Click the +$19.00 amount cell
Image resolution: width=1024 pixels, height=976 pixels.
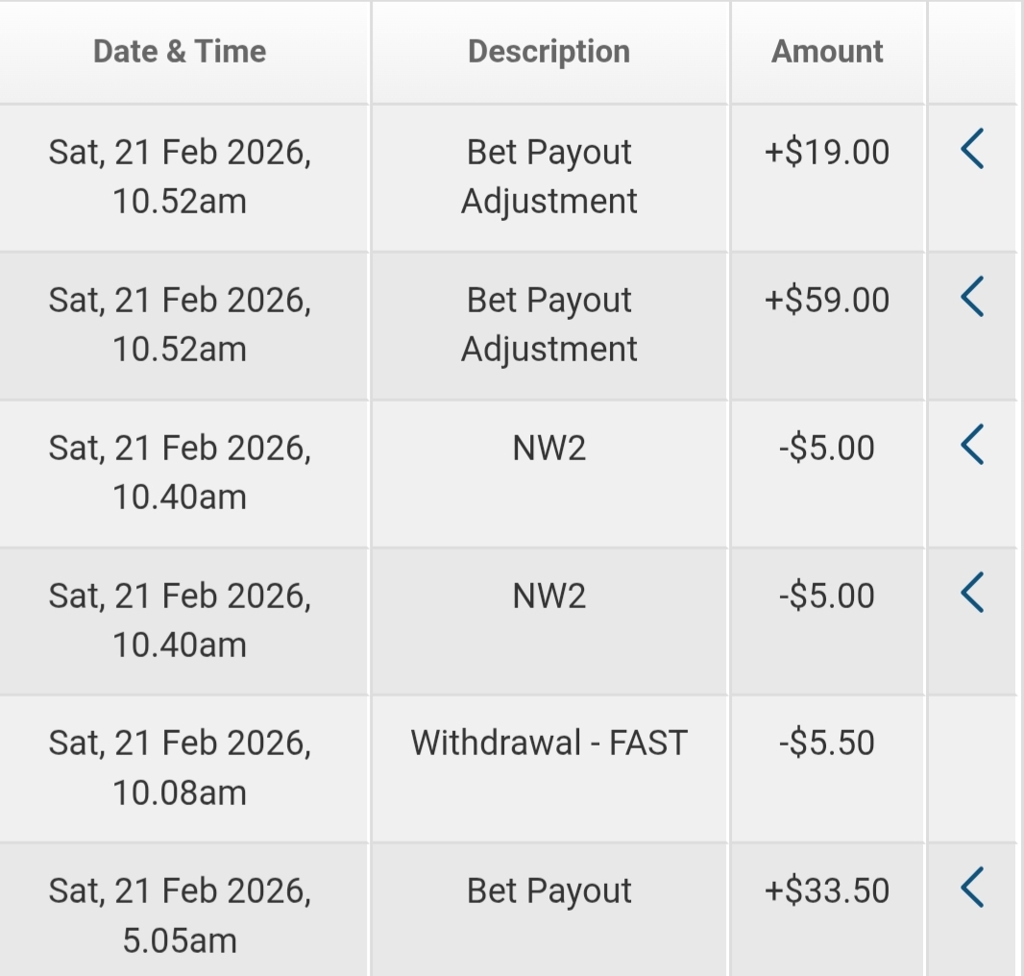point(827,153)
